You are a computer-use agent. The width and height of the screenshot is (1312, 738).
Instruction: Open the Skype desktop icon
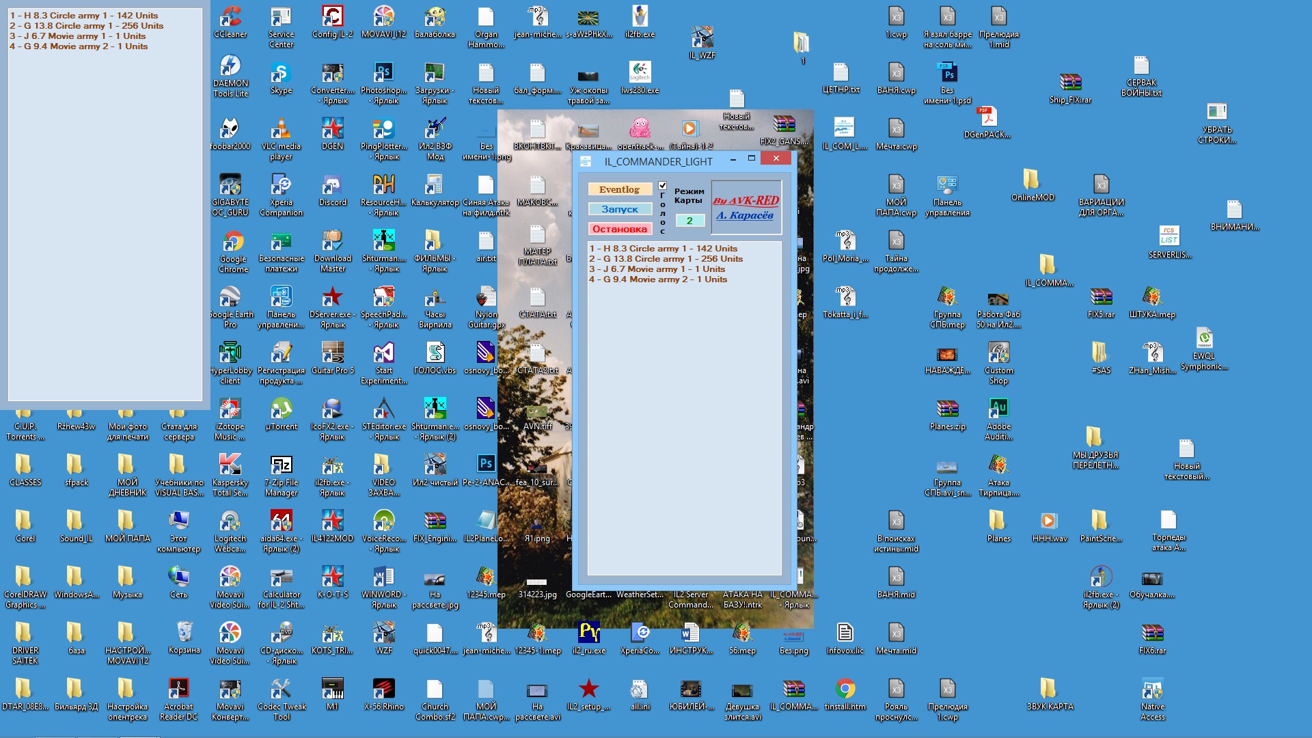pos(281,74)
